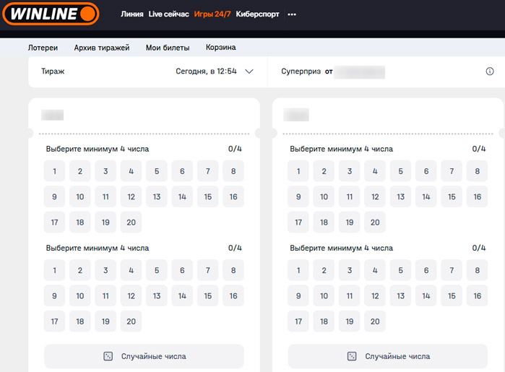The width and height of the screenshot is (505, 372).
Task: Click the Winline logo
Action: (x=50, y=14)
